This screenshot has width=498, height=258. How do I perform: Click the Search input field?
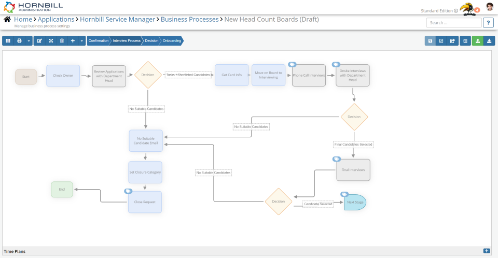coord(454,23)
